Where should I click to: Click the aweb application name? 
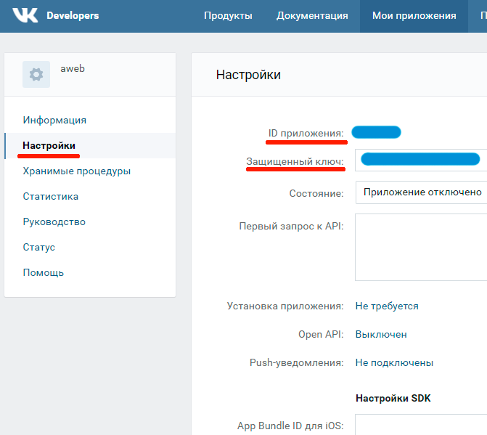click(x=73, y=69)
